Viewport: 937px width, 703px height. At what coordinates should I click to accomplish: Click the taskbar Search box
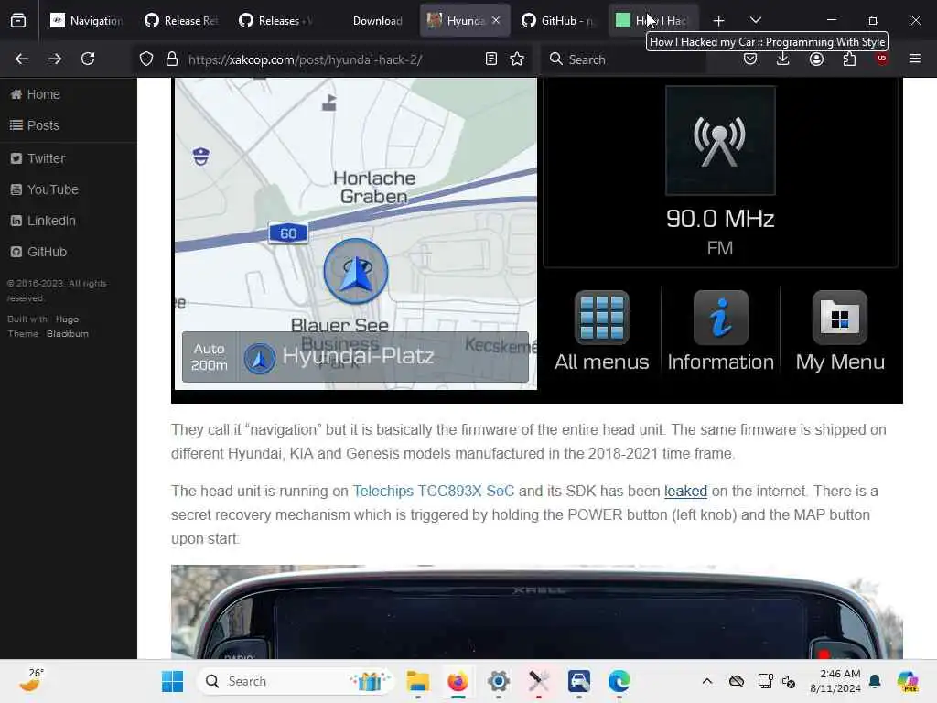(x=296, y=681)
